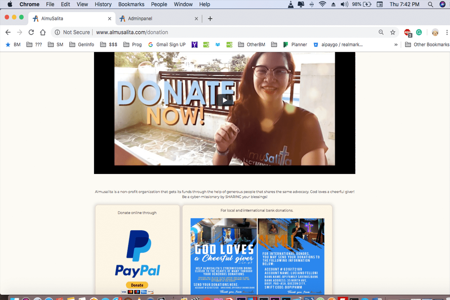
Task: Open Siri from the menu bar
Action: [442, 4]
